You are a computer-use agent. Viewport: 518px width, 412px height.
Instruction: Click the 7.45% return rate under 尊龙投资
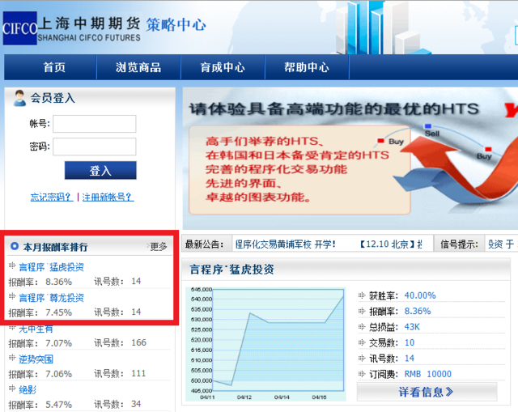pos(58,312)
